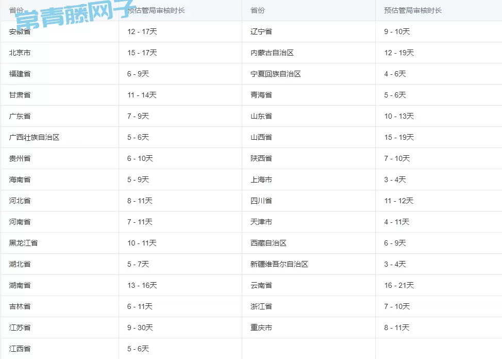Click the 辽宁省 province cell
The width and height of the screenshot is (502, 359).
click(261, 32)
